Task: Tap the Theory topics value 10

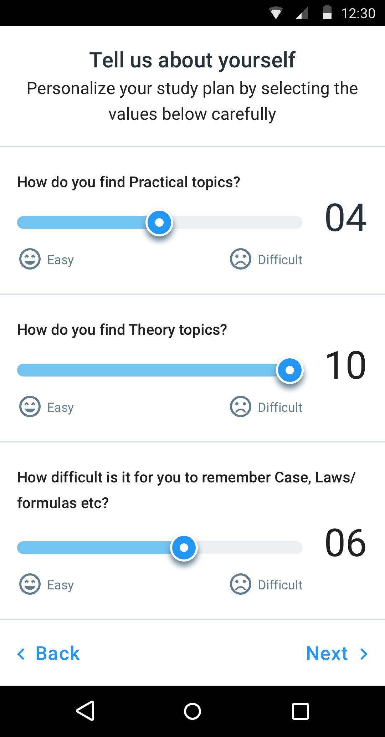Action: (345, 365)
